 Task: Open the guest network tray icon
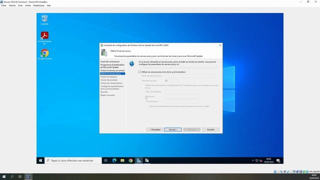(x=257, y=161)
